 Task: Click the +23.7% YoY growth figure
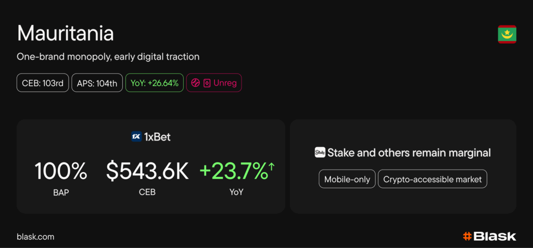(x=233, y=171)
